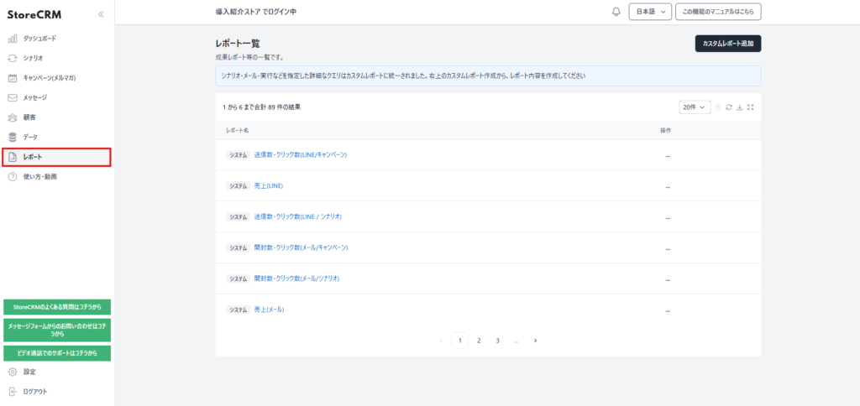
Task: Go to シナリオ in the sidebar
Action: click(34, 58)
